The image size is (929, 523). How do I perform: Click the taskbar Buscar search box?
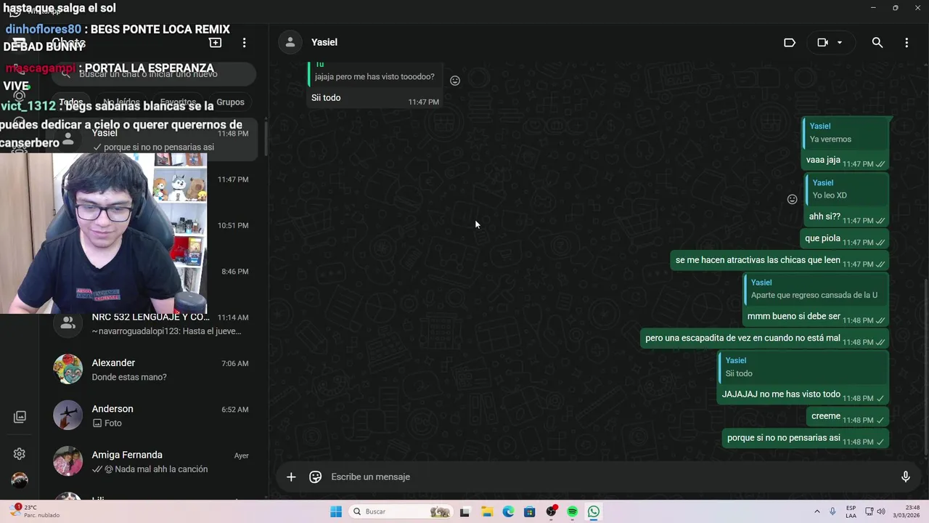tap(401, 512)
